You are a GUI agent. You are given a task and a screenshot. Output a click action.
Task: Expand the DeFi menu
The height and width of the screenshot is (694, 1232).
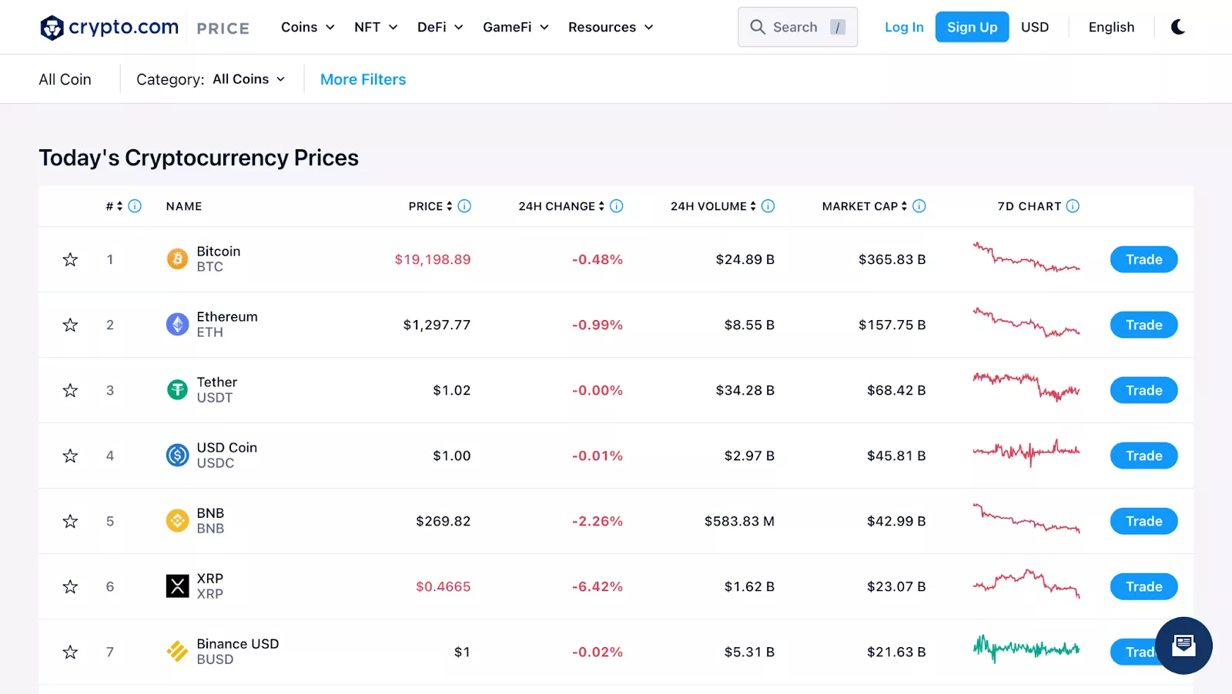coord(440,27)
